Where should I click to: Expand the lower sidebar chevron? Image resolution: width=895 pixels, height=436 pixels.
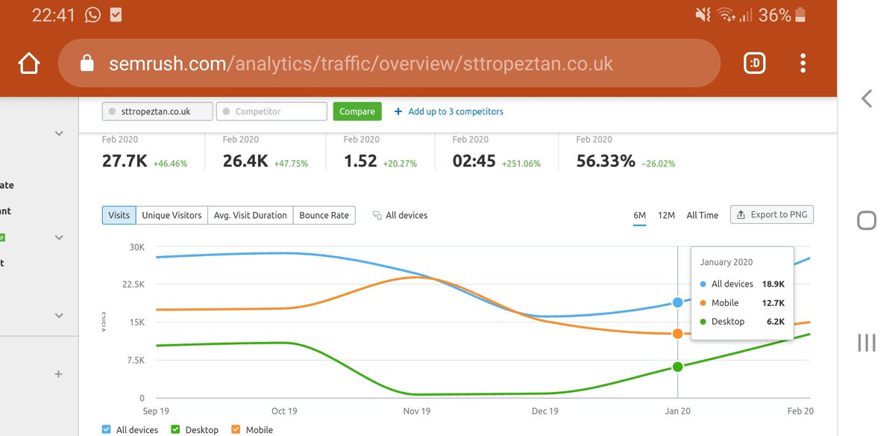(59, 316)
